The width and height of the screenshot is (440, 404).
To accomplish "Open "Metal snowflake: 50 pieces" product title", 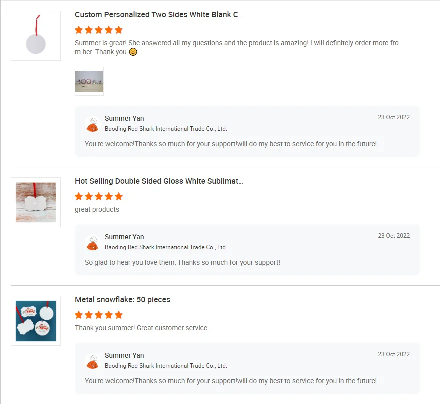I will click(122, 300).
